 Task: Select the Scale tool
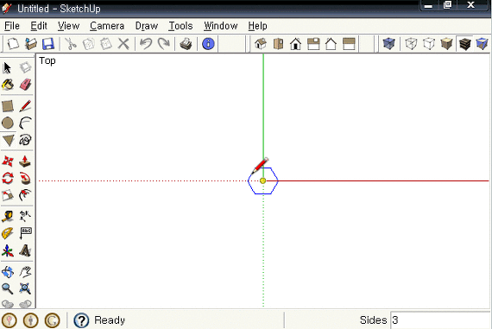coord(8,195)
